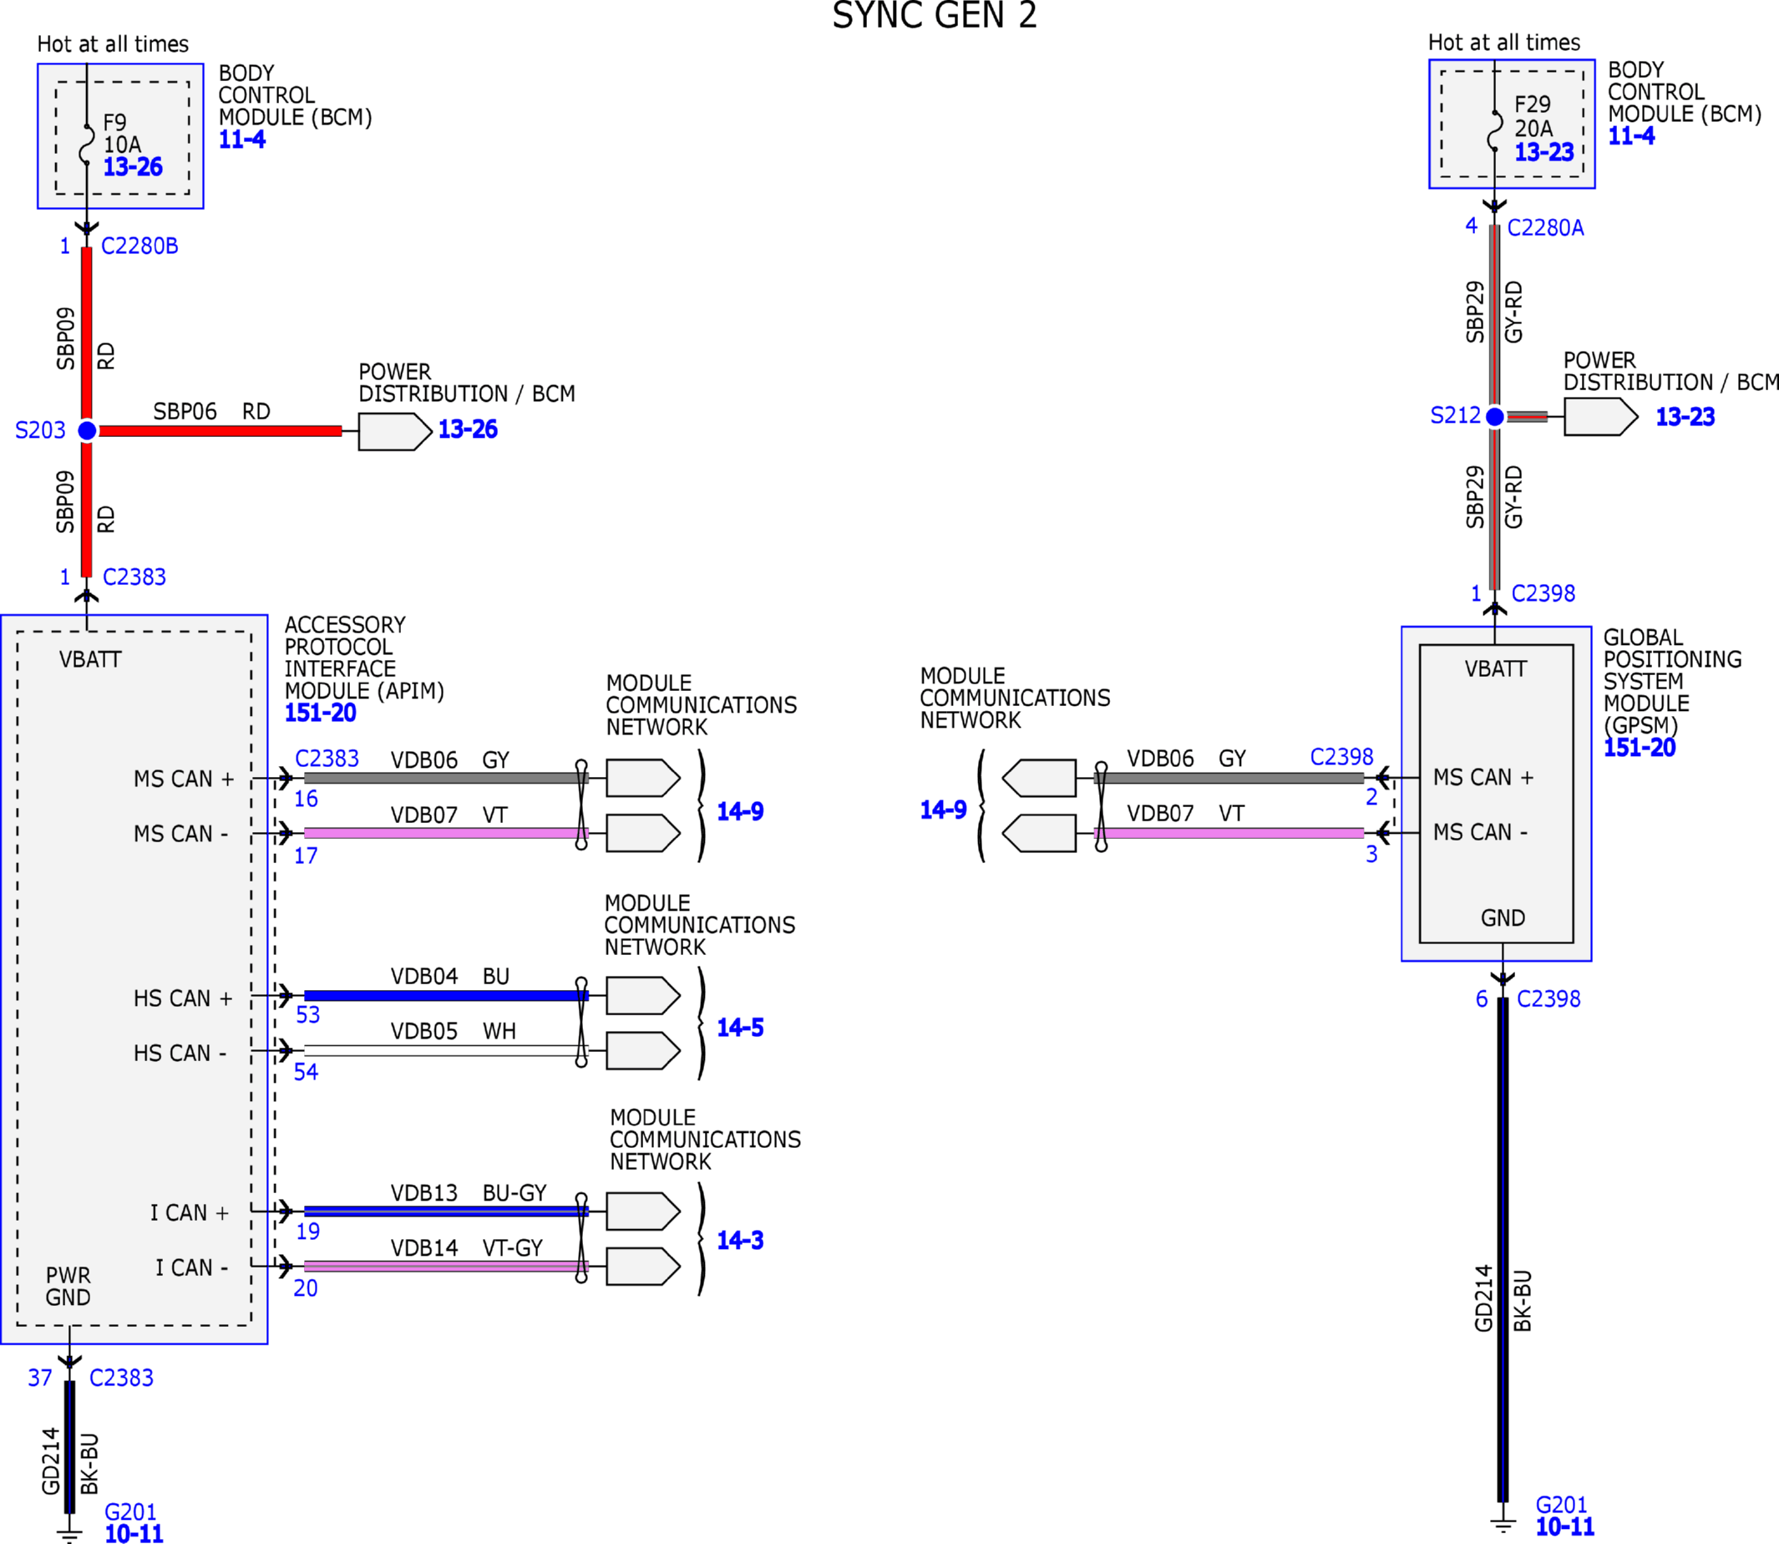Select the VDB05 wire label
Image resolution: width=1779 pixels, height=1544 pixels.
[x=424, y=1031]
